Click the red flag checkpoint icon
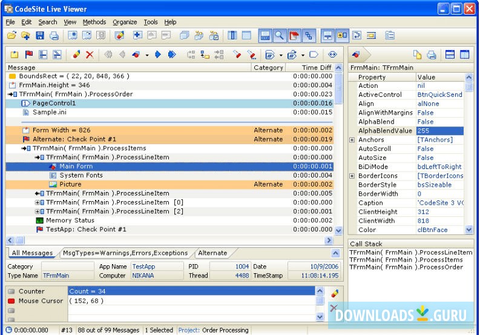 29,55
